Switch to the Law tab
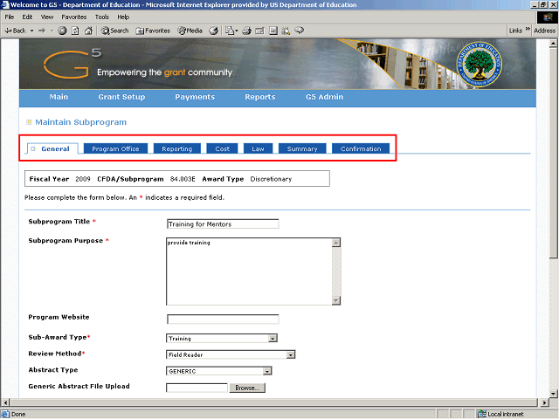The height and width of the screenshot is (419, 559). tap(258, 148)
